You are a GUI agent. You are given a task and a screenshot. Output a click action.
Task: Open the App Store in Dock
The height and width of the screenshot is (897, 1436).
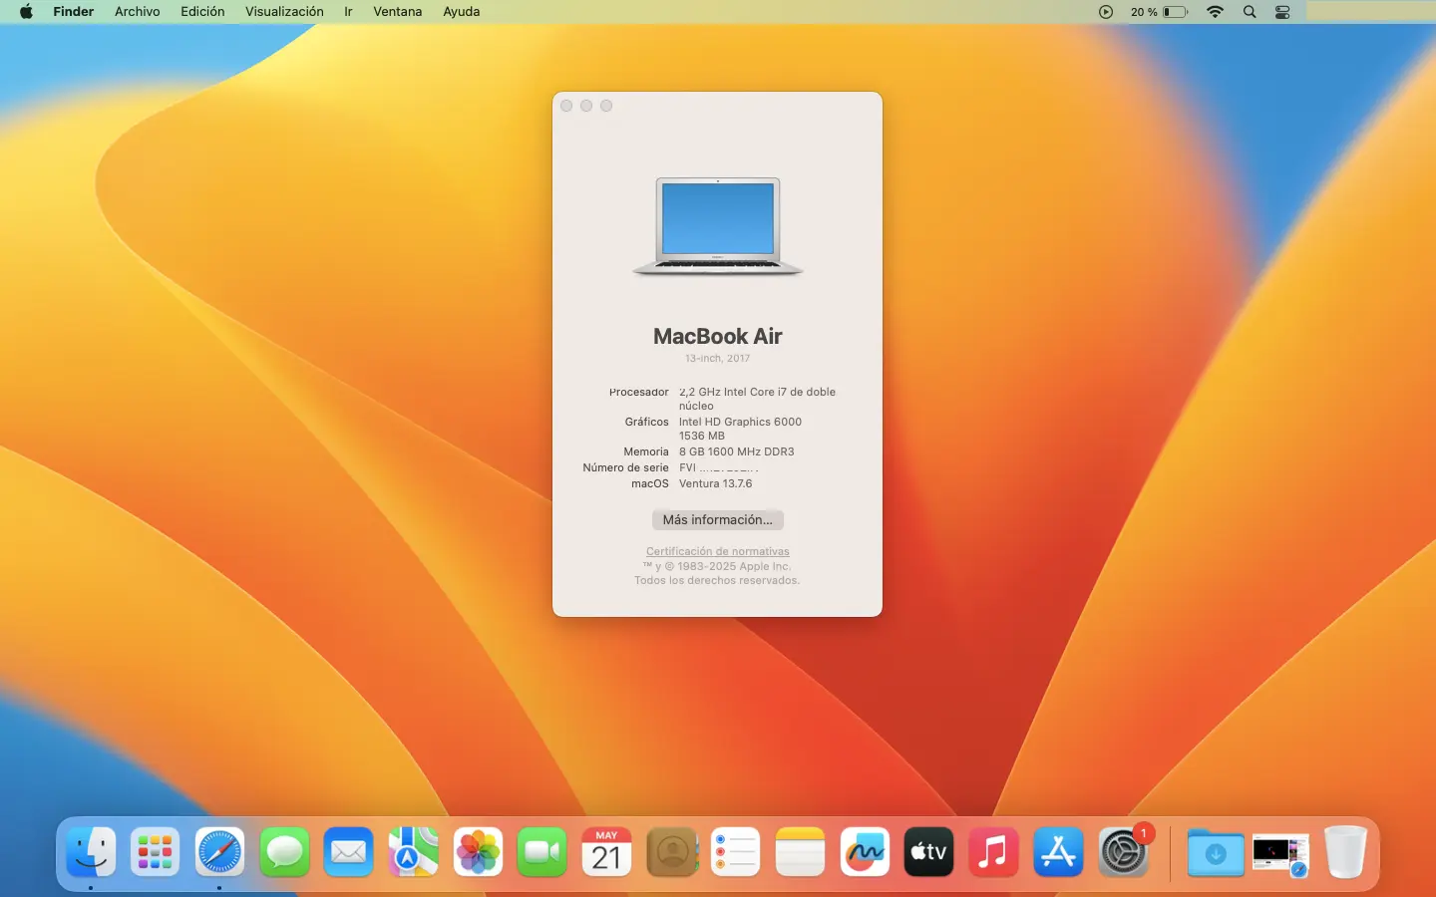(1058, 852)
